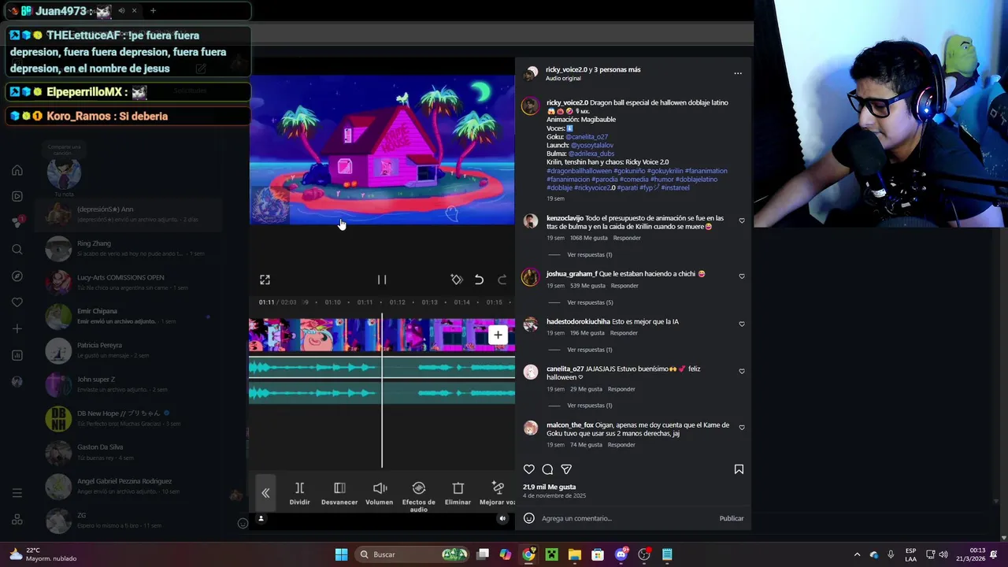Expand Ver respuestas (5) under joshua_graham_f

pos(590,302)
